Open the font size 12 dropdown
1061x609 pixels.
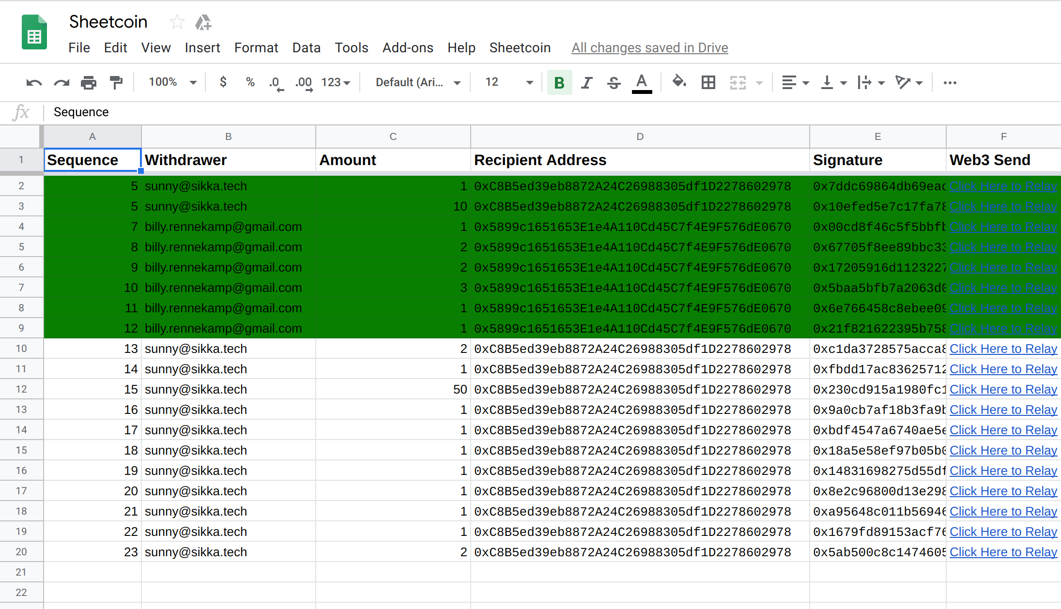(x=508, y=82)
